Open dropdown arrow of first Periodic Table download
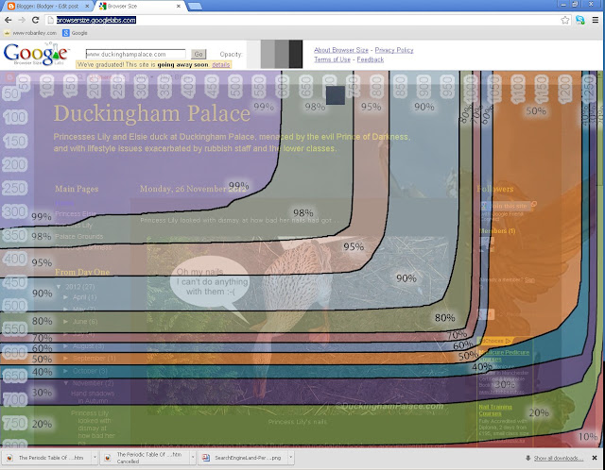 pyautogui.click(x=95, y=458)
